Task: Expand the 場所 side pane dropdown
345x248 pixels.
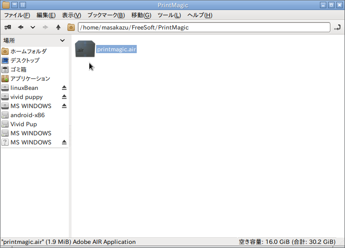Action: [x=62, y=40]
